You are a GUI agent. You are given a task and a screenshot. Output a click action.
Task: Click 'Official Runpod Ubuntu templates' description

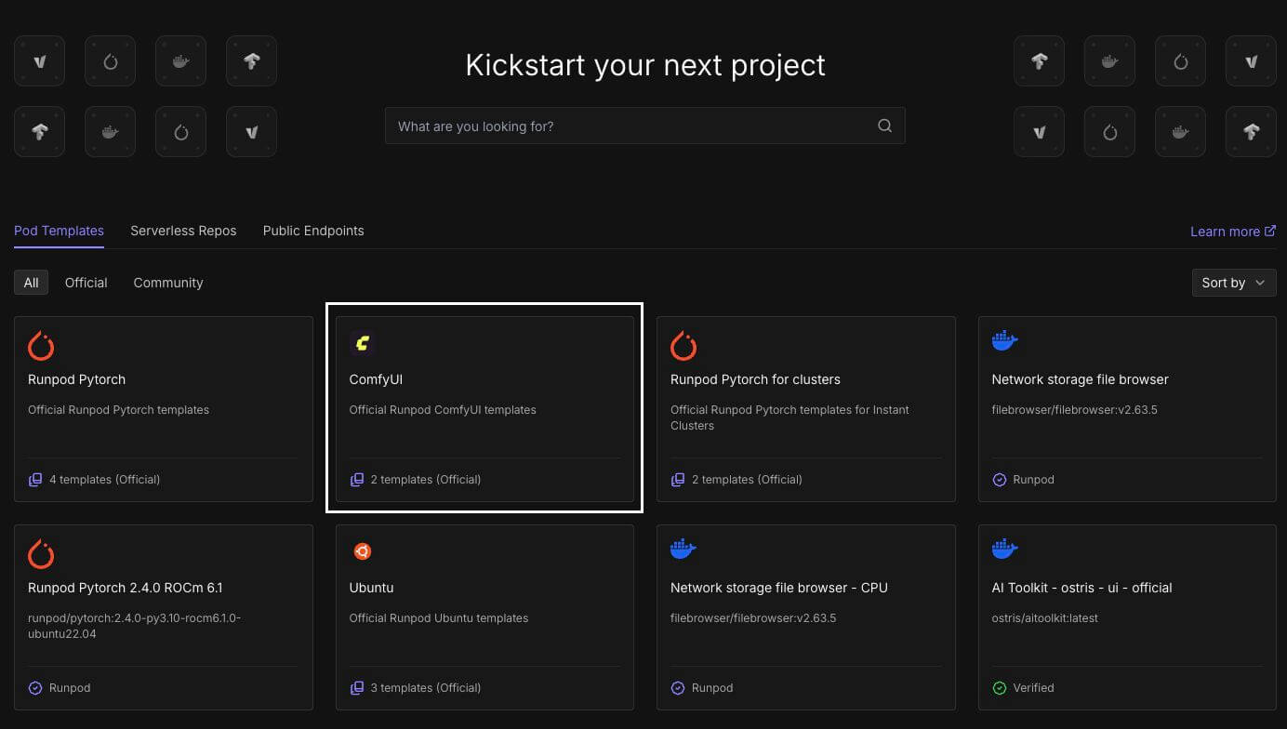click(439, 618)
